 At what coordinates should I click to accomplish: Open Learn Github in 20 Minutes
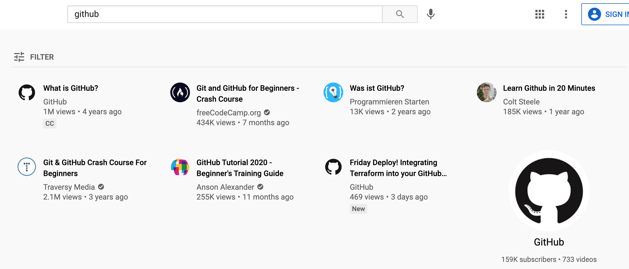549,88
